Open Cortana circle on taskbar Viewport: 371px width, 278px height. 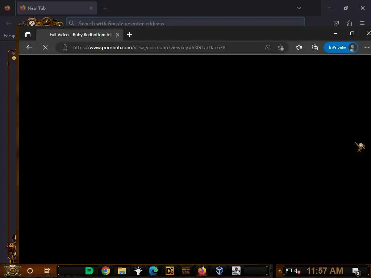coord(30,271)
